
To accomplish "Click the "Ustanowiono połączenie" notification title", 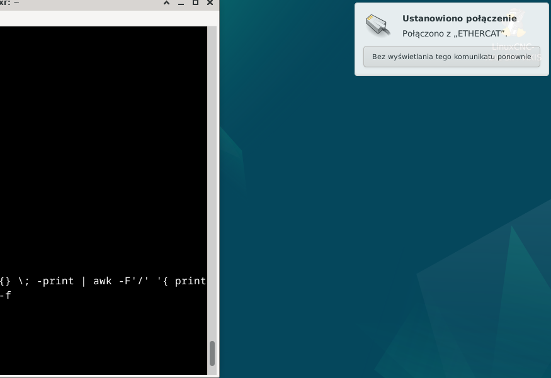I will point(459,18).
